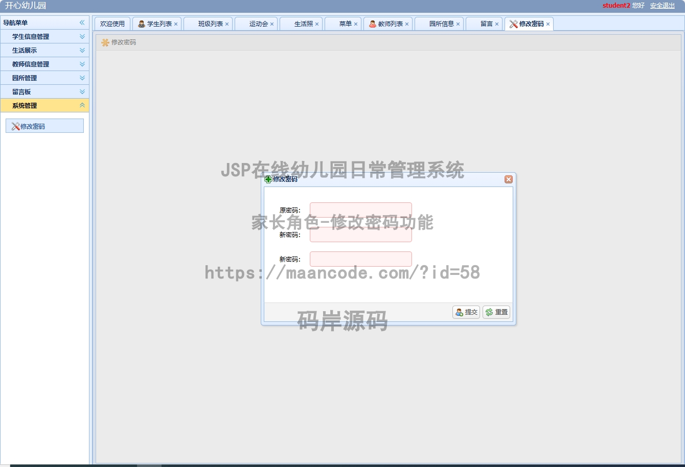This screenshot has height=467, width=685.
Task: Click student2 username text
Action: point(616,6)
